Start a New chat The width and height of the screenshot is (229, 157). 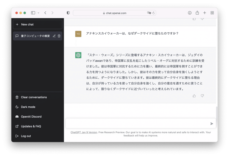click(37, 24)
